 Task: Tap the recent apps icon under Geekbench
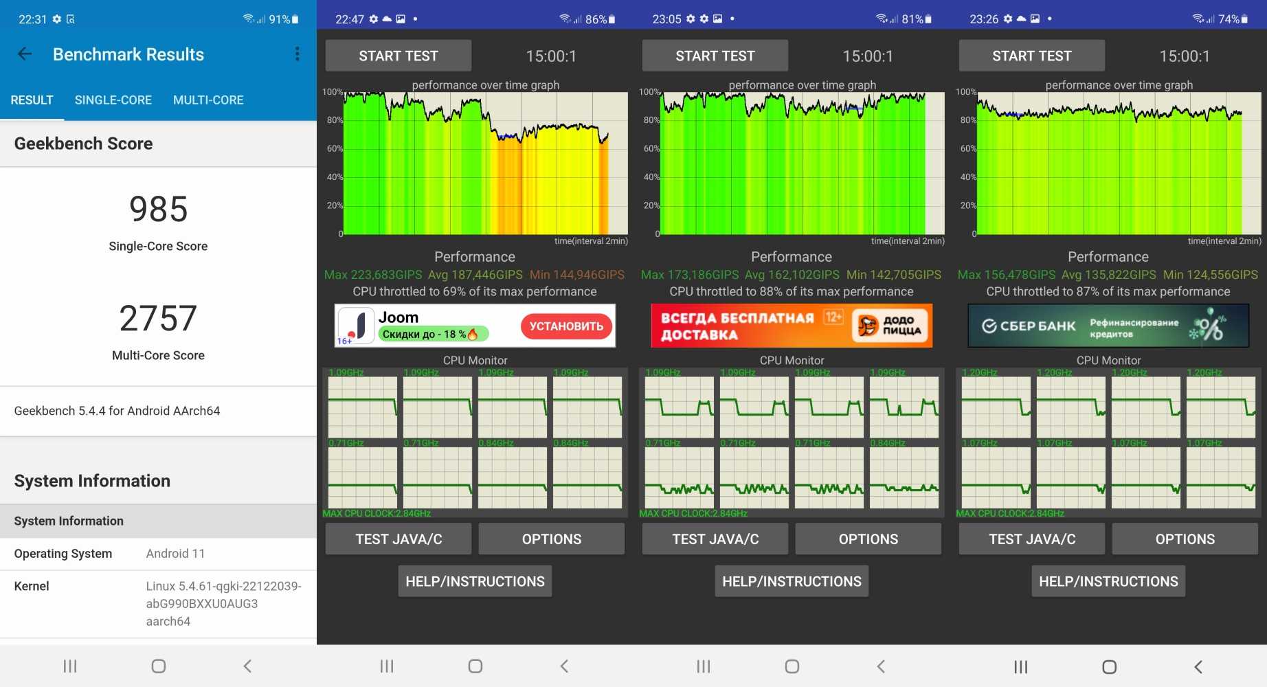(x=70, y=666)
